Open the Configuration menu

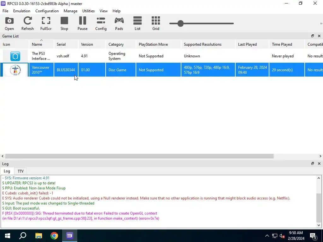coord(47,11)
